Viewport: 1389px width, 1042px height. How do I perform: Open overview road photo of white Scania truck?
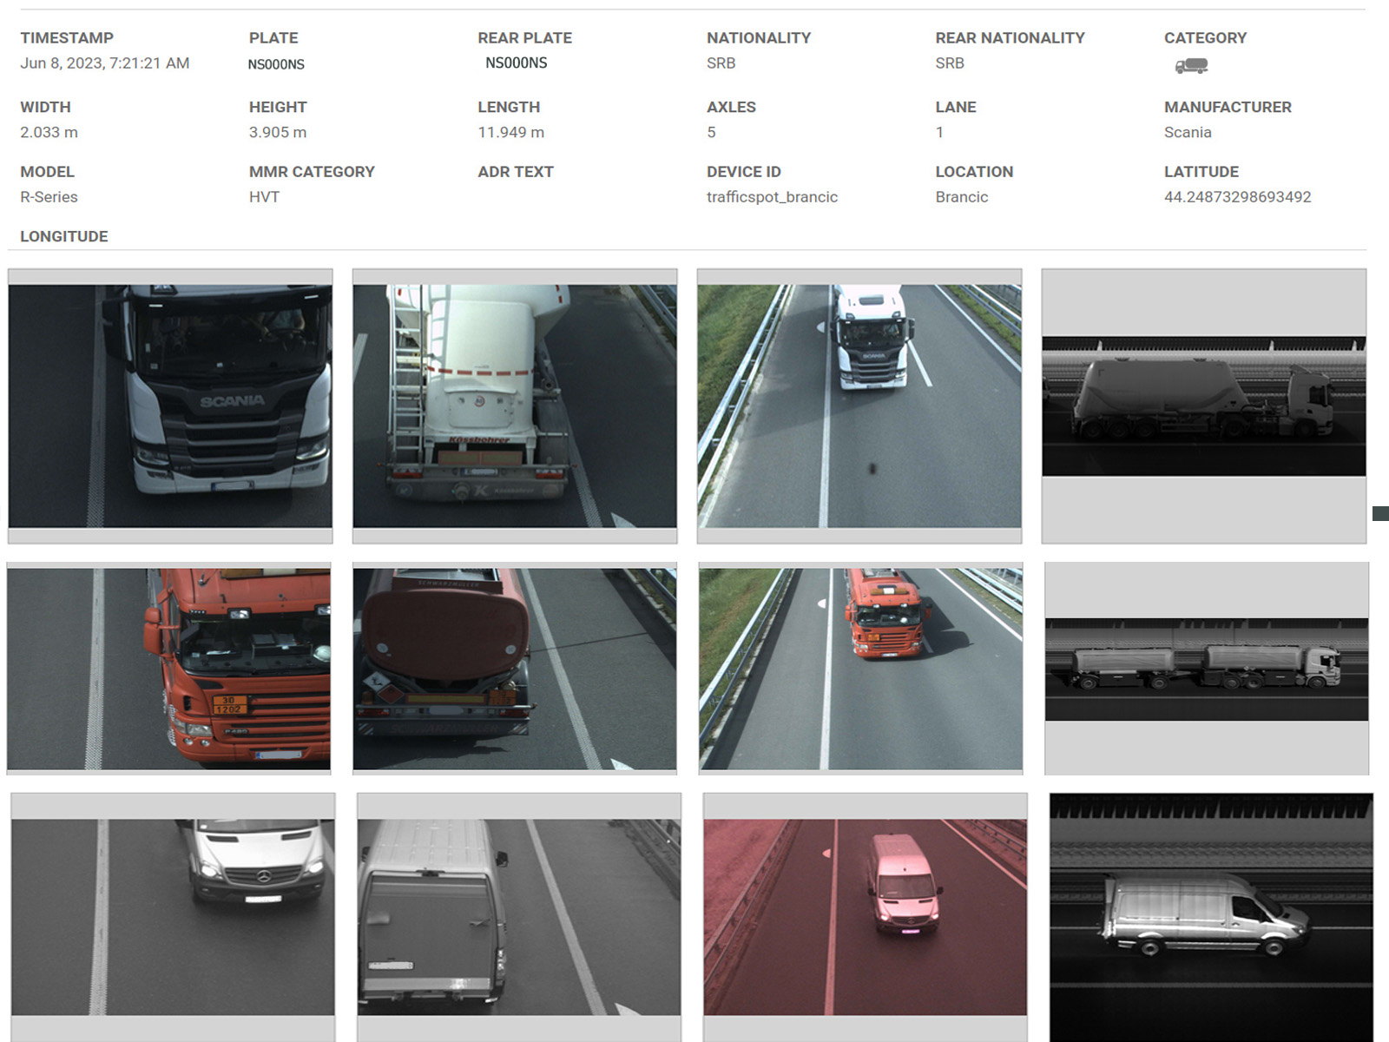pyautogui.click(x=859, y=406)
